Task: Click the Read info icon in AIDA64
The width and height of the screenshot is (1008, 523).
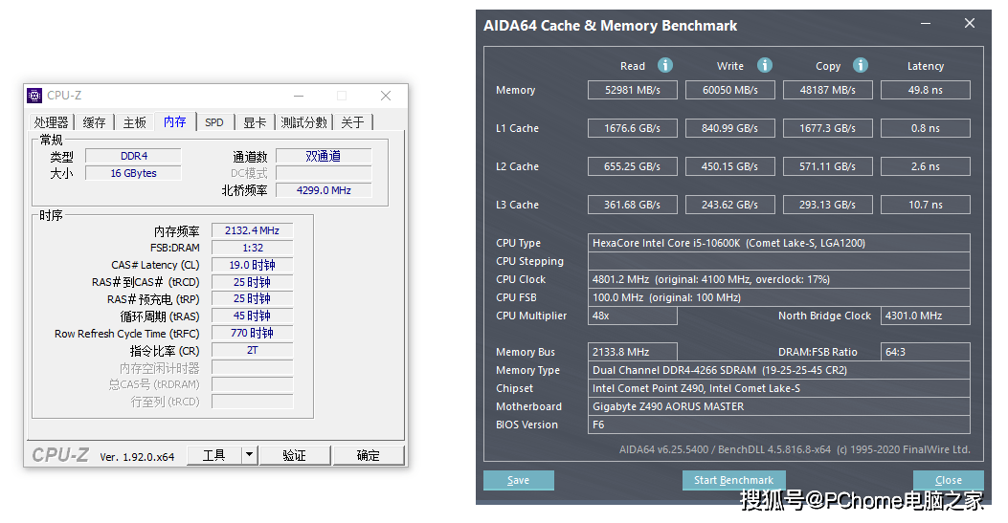Action: pyautogui.click(x=665, y=65)
